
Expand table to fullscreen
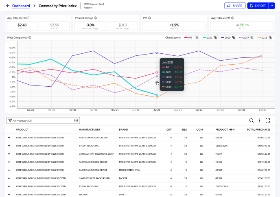[x=268, y=120]
